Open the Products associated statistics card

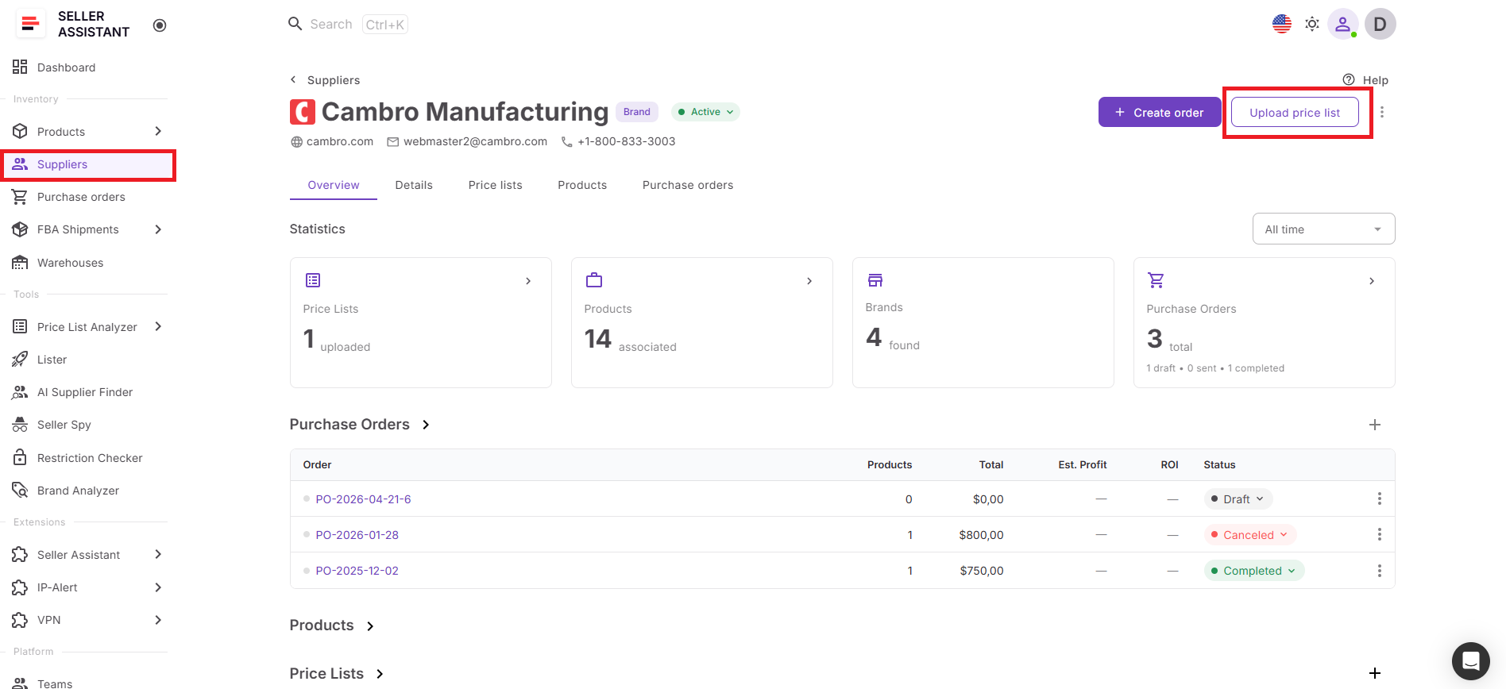[x=702, y=323]
